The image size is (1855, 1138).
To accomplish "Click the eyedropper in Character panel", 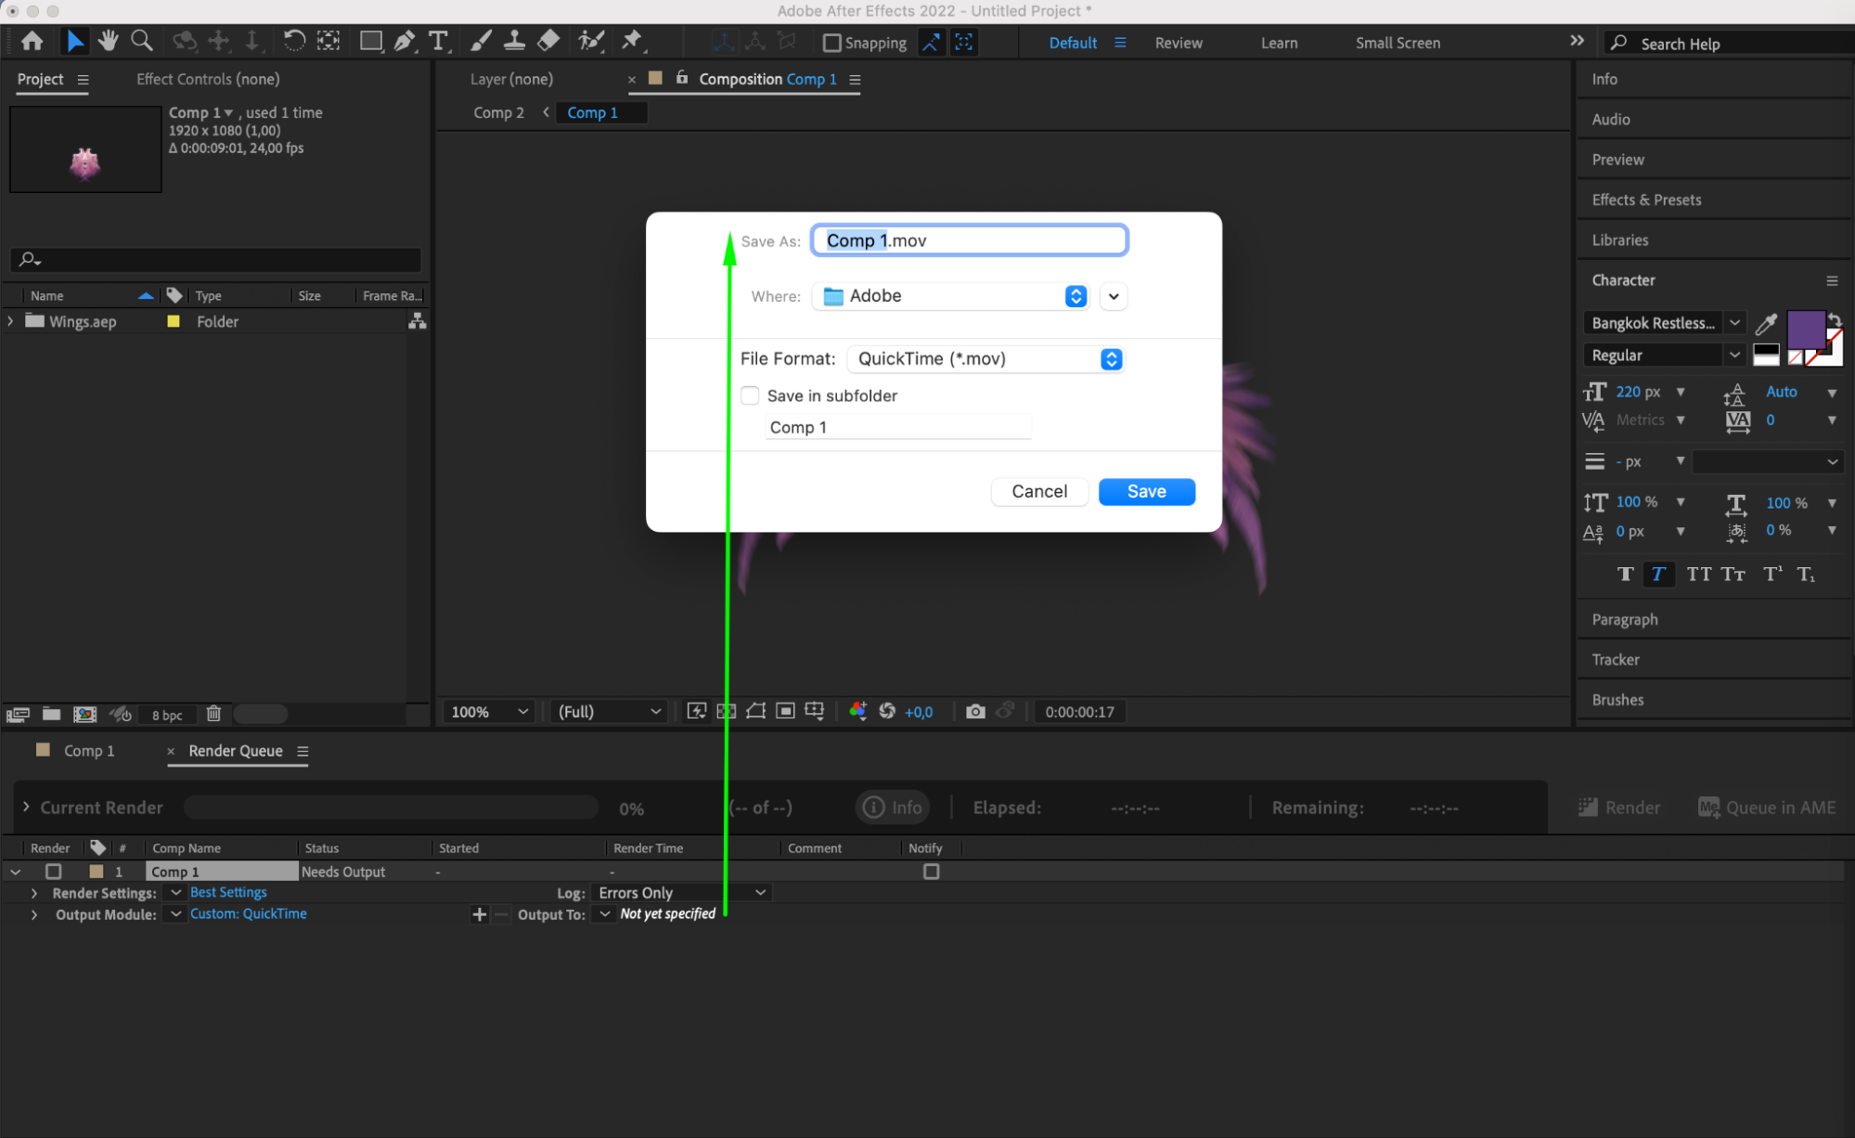I will pos(1766,323).
